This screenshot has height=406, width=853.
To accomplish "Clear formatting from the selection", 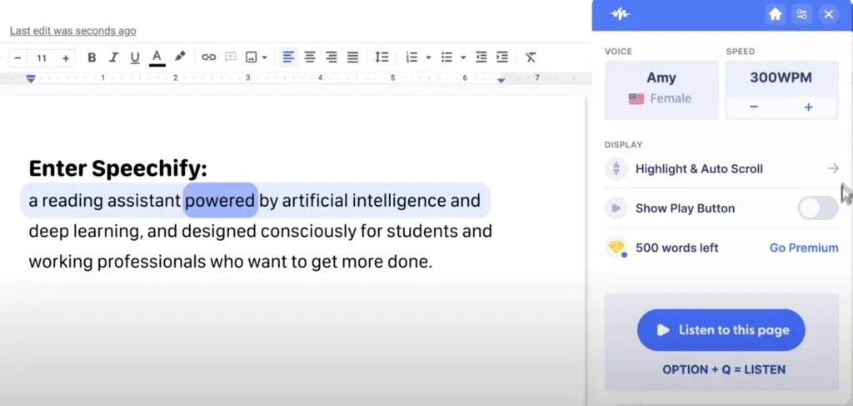I will pos(531,58).
